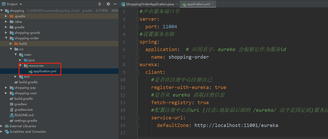Image resolution: width=328 pixels, height=139 pixels.
Task: Fold the application block at line 6
Action: [x=137, y=49]
